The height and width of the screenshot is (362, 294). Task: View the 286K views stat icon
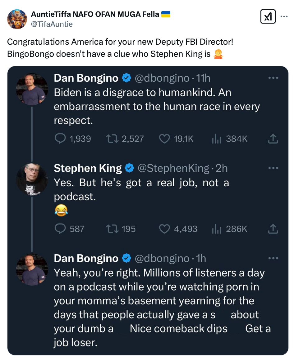coord(216,229)
